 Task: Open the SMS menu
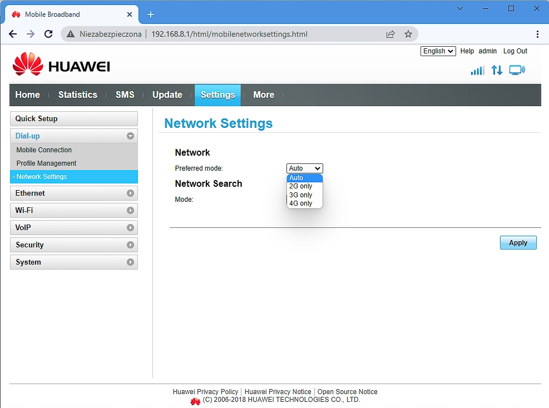125,94
